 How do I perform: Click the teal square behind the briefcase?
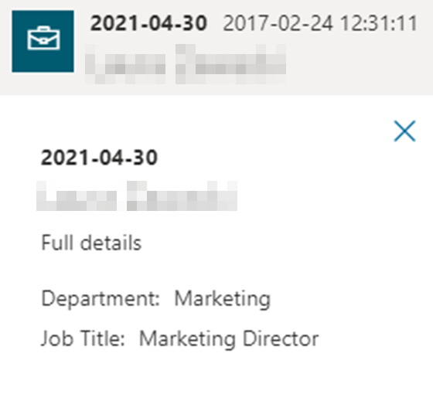[x=43, y=41]
